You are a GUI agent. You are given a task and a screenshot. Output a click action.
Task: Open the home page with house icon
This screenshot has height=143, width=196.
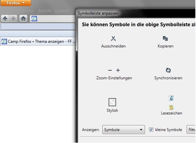pos(23,19)
